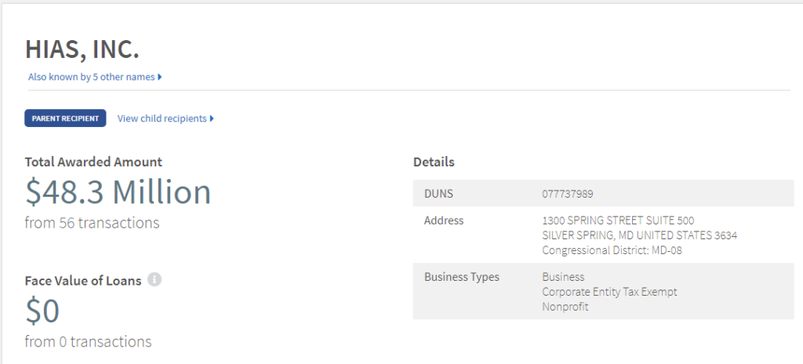Open the "Also known by 5 other names" link
Screen dimensions: 803x364
click(91, 77)
